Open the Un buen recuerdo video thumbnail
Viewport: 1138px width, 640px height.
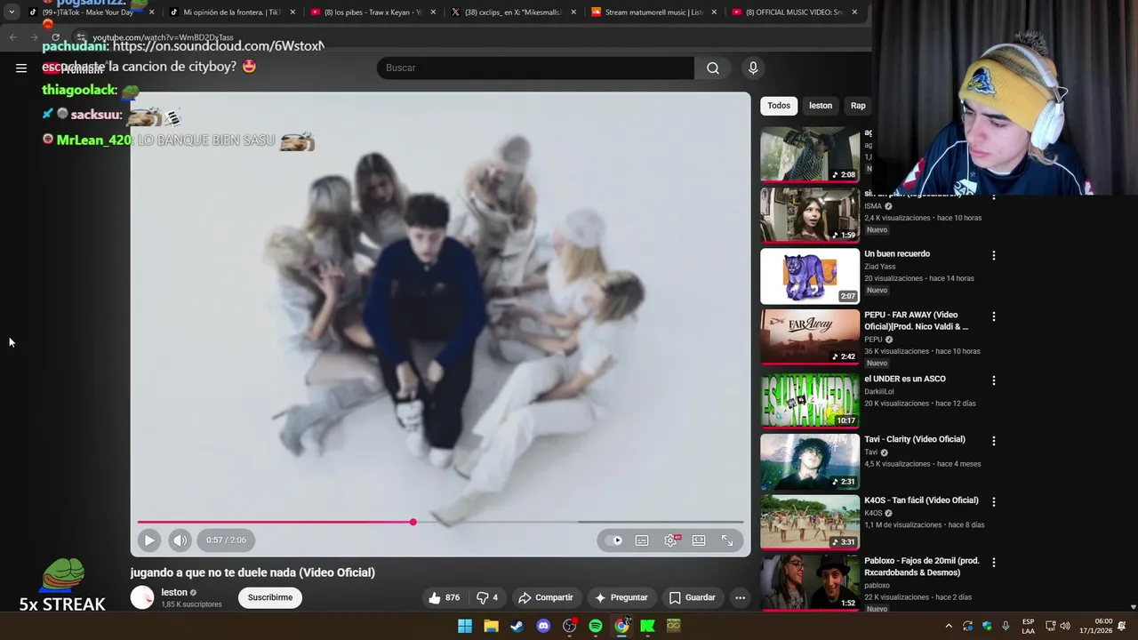[810, 276]
